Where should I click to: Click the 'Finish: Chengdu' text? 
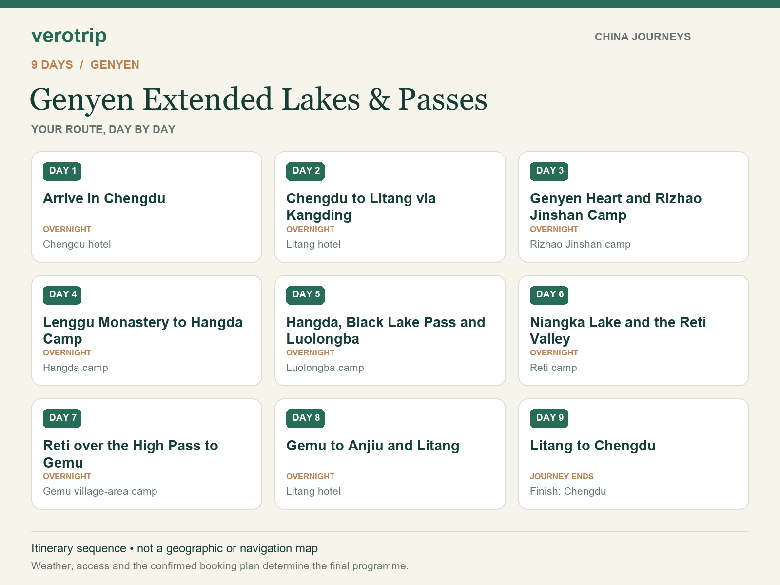(x=568, y=491)
